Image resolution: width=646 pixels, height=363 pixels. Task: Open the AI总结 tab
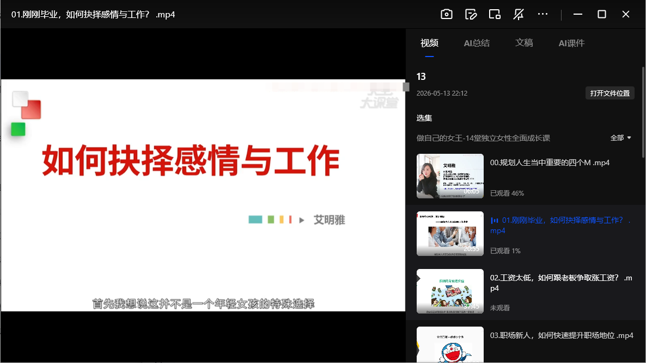pyautogui.click(x=477, y=43)
